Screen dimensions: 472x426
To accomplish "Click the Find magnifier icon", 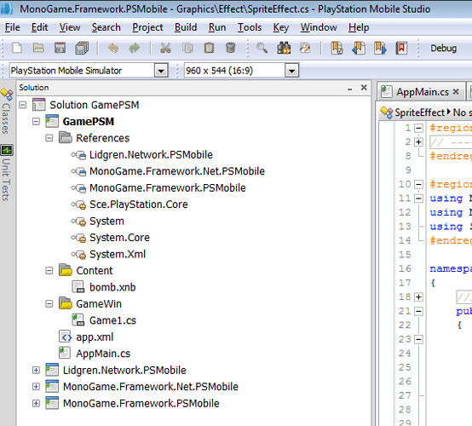I will point(262,48).
